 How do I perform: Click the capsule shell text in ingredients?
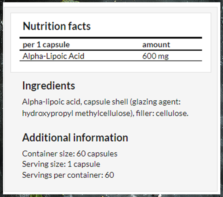pyautogui.click(x=106, y=102)
